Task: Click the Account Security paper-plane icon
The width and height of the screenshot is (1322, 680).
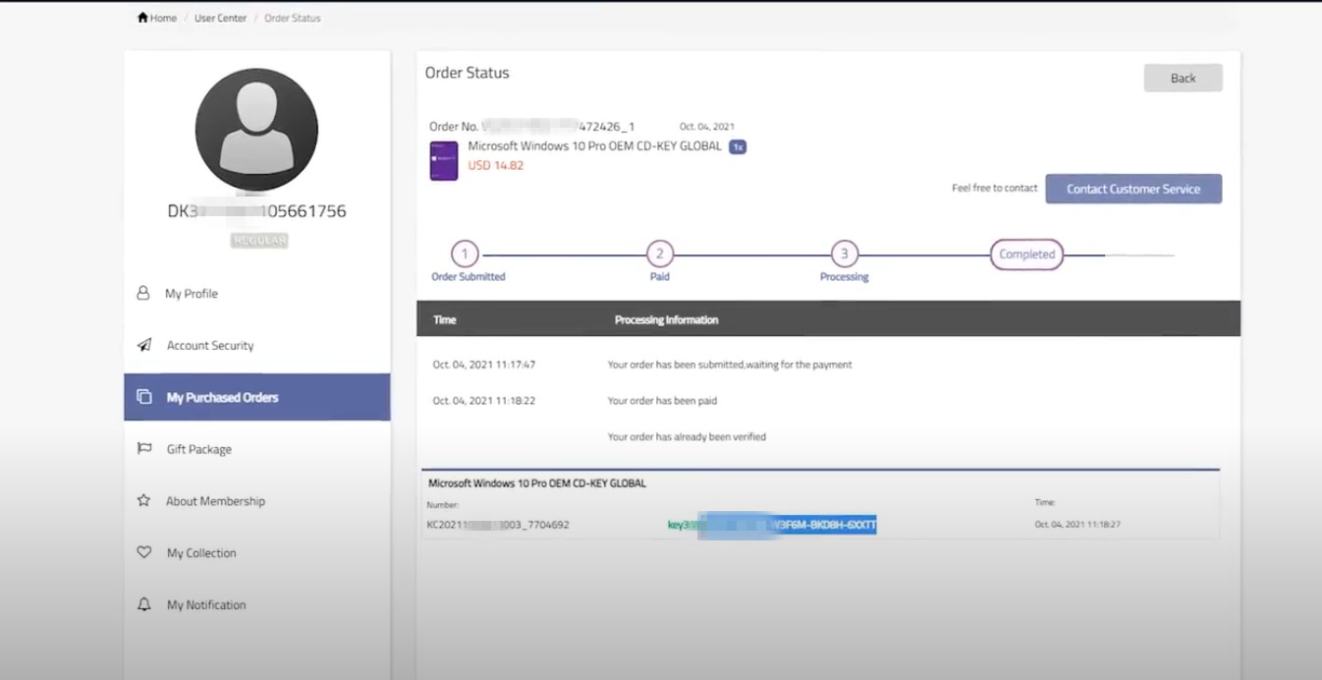Action: [144, 345]
